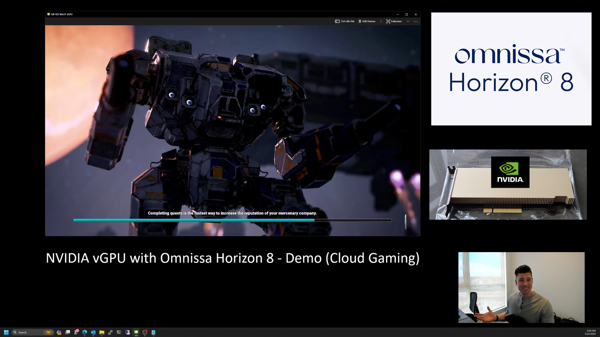
Task: Open Windows Terminal from the taskbar
Action: pyautogui.click(x=119, y=332)
